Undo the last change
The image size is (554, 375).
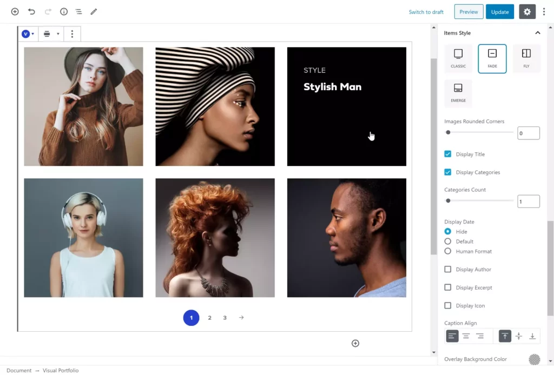[x=31, y=11]
